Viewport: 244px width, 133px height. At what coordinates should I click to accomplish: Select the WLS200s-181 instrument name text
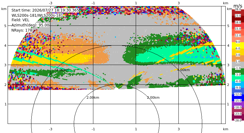click(37, 15)
